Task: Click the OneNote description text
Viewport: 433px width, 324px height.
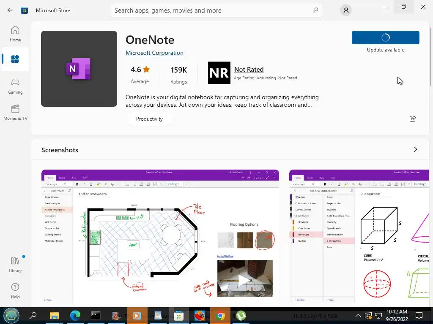Action: 222,101
